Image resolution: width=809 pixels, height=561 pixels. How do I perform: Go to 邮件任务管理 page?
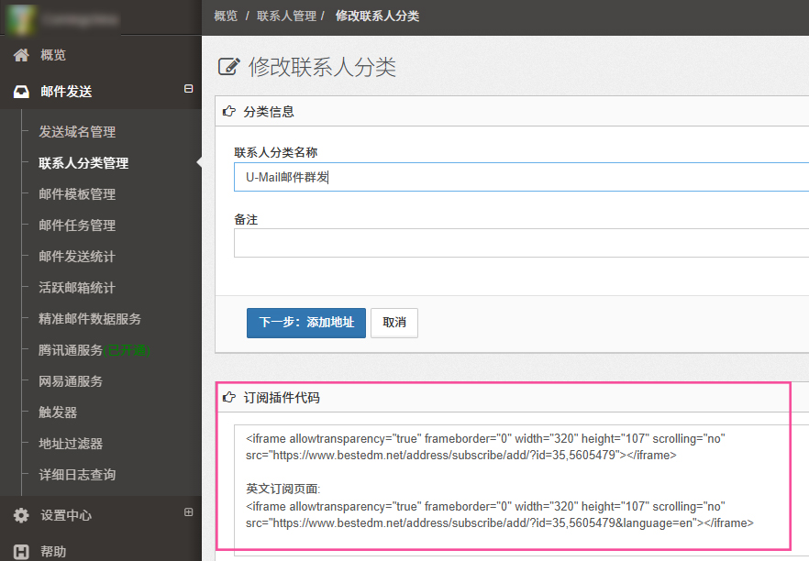pos(77,225)
